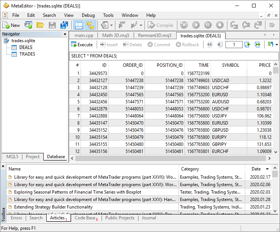The width and height of the screenshot is (280, 232).
Task: Click the Stop debugging icon
Action: pos(220,25)
